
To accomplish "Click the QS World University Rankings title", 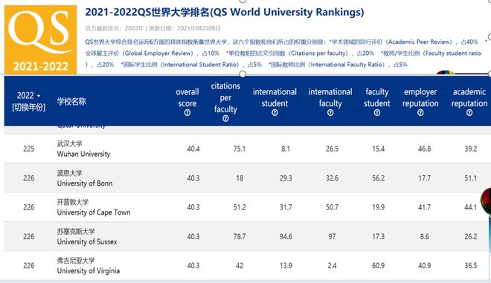I will click(x=225, y=12).
